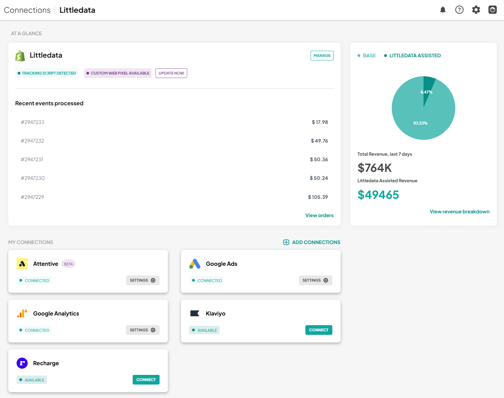504x398 pixels.
Task: Click the Klaviyo card title
Action: (216, 313)
